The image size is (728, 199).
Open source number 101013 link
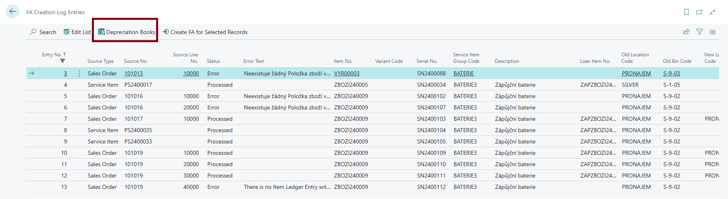click(133, 73)
